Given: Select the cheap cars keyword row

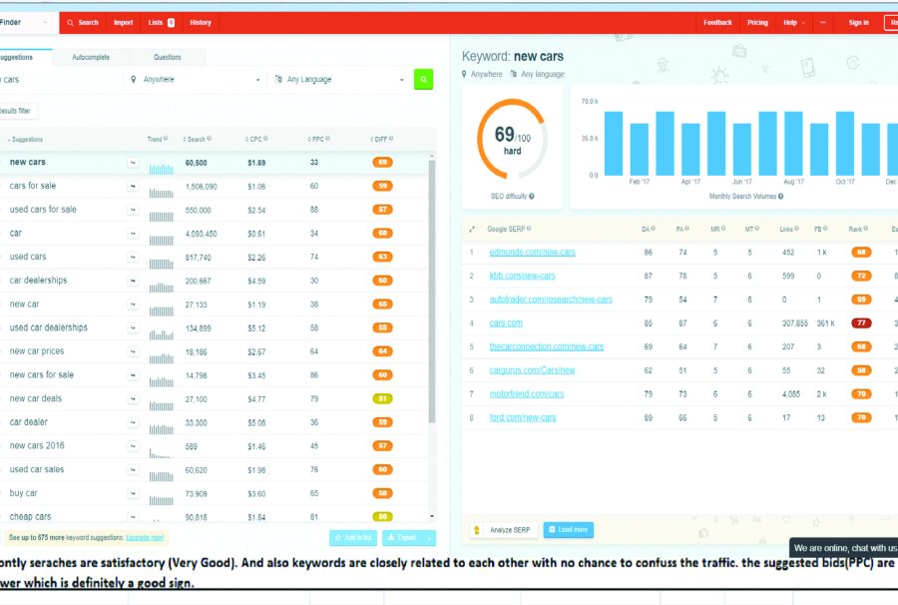Looking at the screenshot, I should pyautogui.click(x=215, y=516).
